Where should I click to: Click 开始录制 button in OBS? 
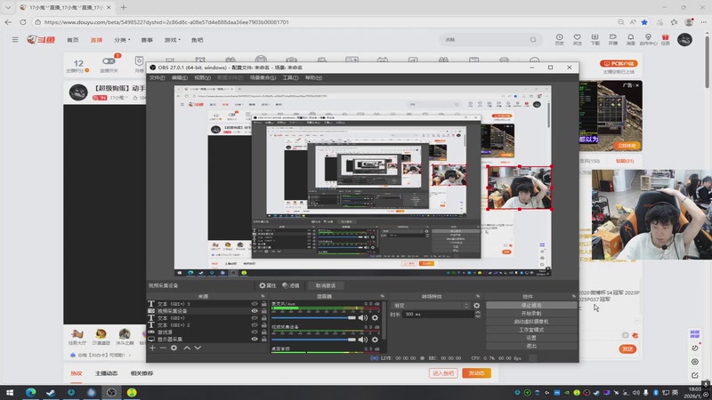pyautogui.click(x=531, y=314)
